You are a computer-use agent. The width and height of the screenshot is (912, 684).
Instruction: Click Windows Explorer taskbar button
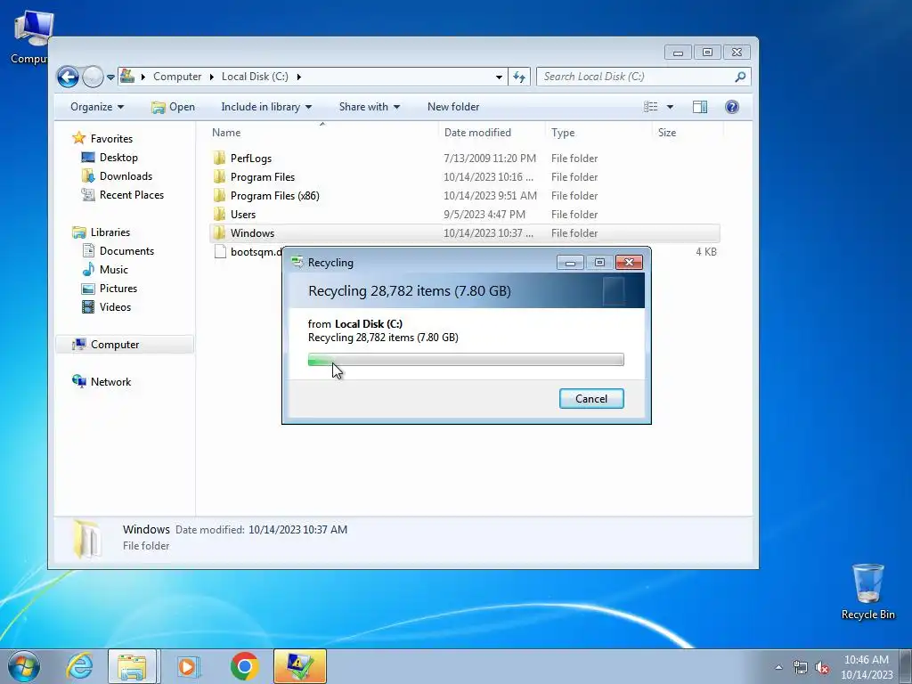click(x=132, y=666)
